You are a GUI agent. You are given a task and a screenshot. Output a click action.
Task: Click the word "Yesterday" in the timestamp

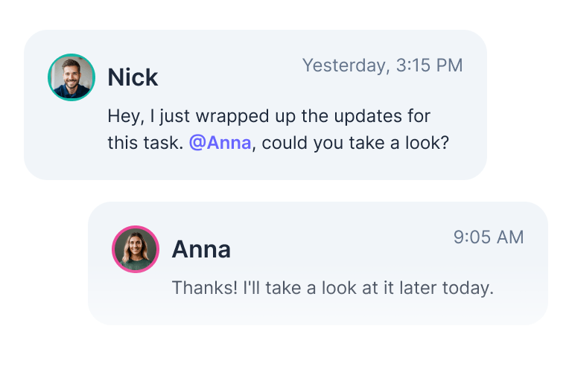click(x=343, y=65)
